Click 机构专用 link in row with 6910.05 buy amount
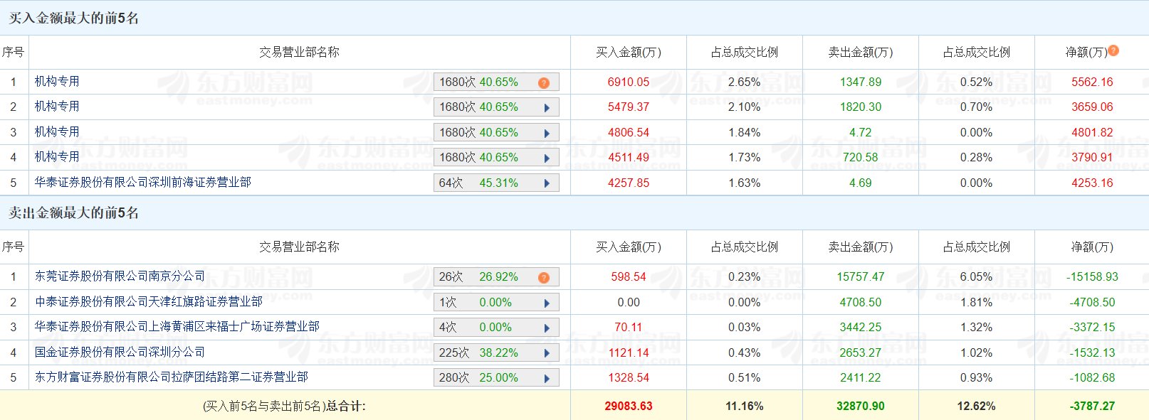The width and height of the screenshot is (1149, 420). click(57, 82)
